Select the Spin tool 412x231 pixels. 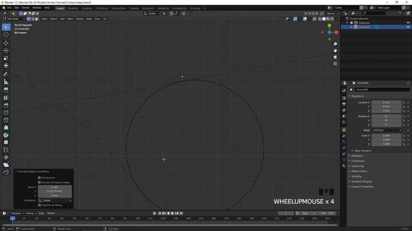6,135
